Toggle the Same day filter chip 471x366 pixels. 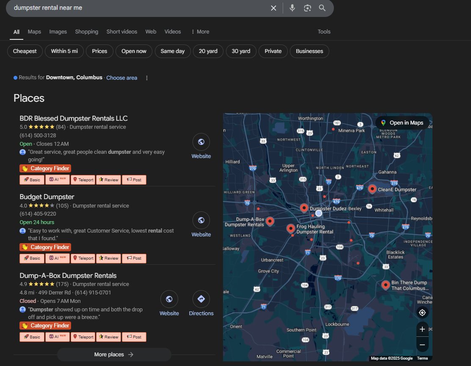[172, 51]
